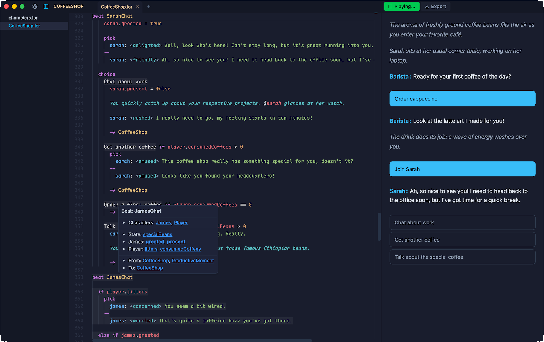Open the jitters property link

pyautogui.click(x=151, y=249)
